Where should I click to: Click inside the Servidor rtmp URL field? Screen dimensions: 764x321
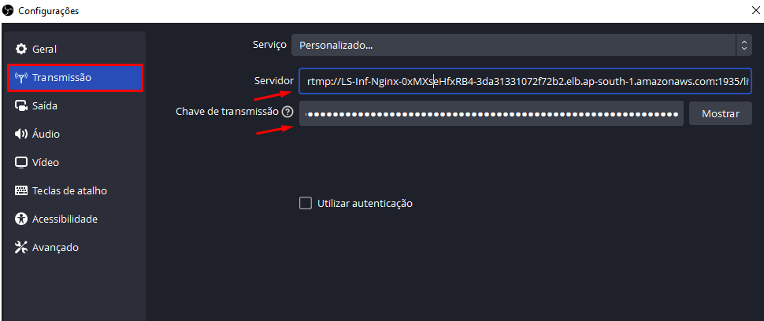525,81
